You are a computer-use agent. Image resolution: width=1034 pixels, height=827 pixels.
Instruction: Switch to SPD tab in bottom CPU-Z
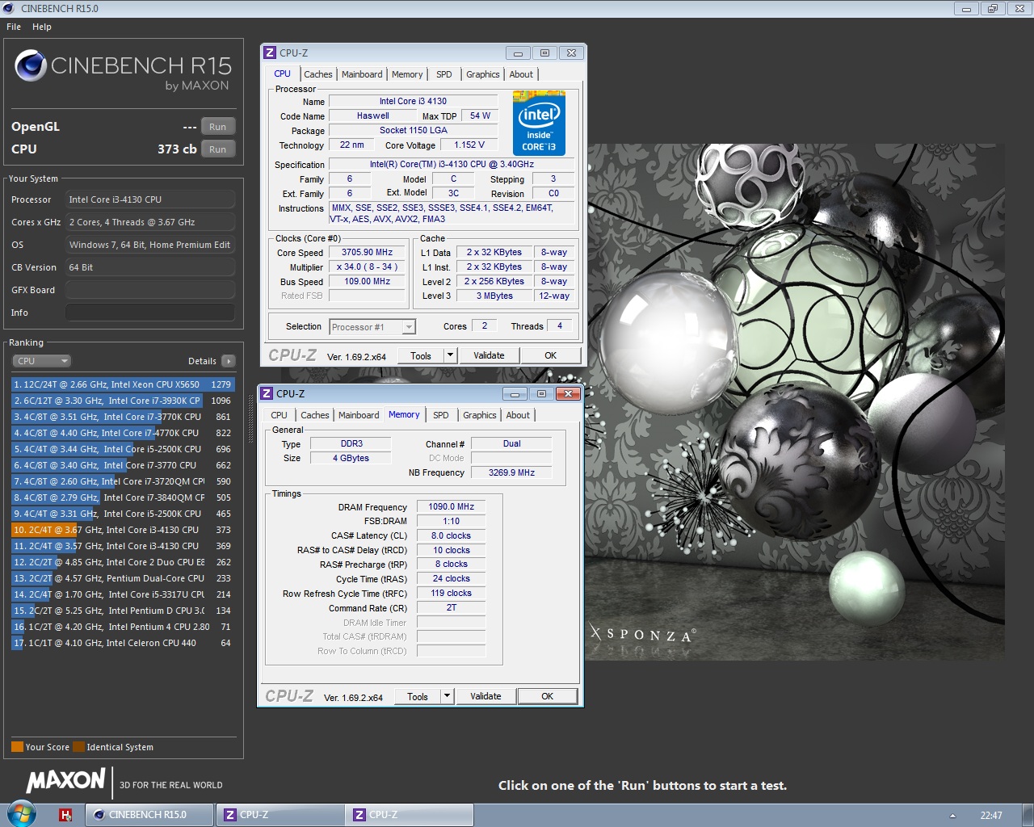(441, 415)
